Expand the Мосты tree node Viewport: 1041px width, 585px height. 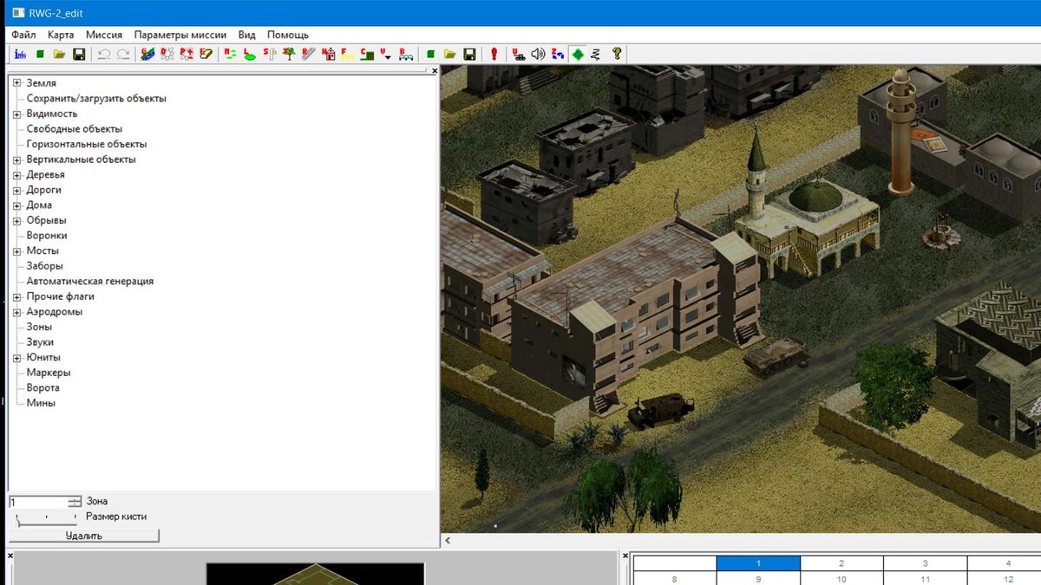pos(16,250)
